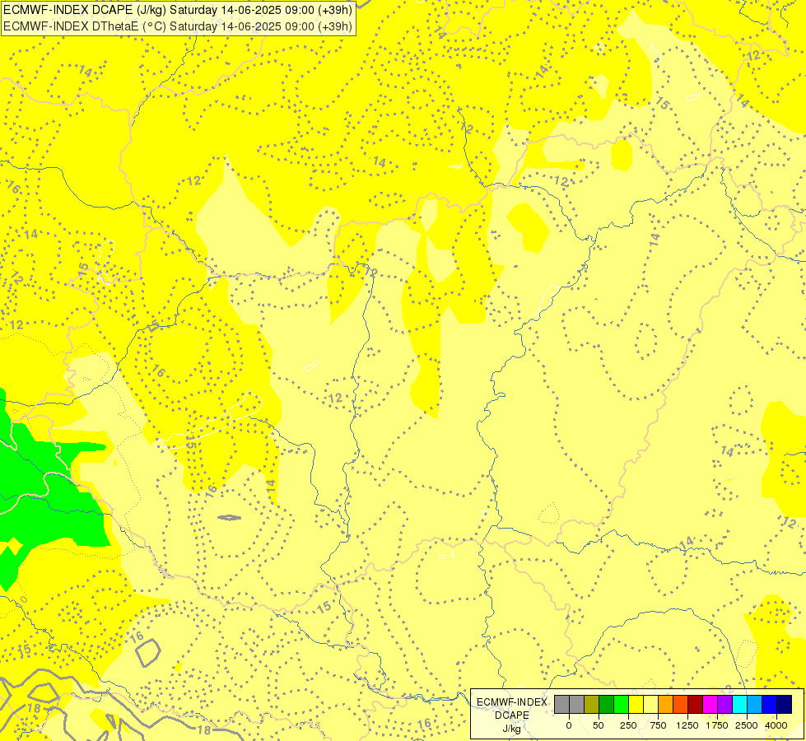Click the orange legend swatch
Image resolution: width=806 pixels, height=741 pixels.
[x=666, y=704]
